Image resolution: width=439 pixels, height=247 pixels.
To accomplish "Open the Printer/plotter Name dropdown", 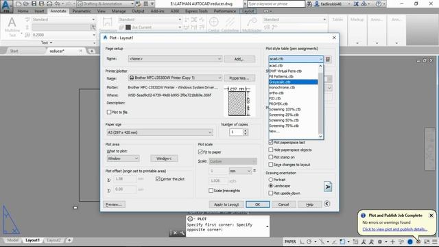I will (x=175, y=78).
